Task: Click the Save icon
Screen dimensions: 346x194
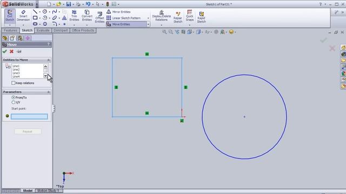Action: coord(69,4)
